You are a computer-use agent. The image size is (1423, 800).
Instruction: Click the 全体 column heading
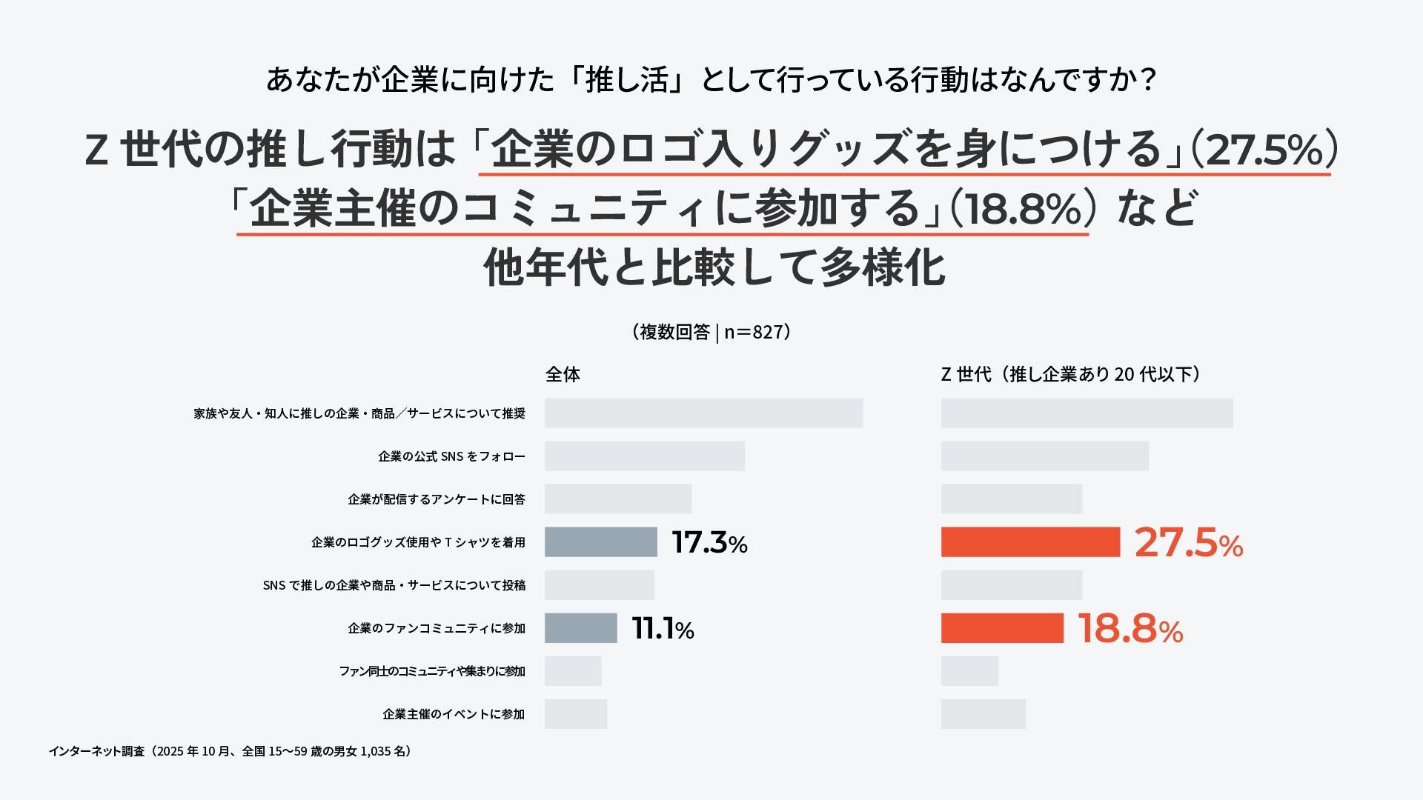[563, 375]
